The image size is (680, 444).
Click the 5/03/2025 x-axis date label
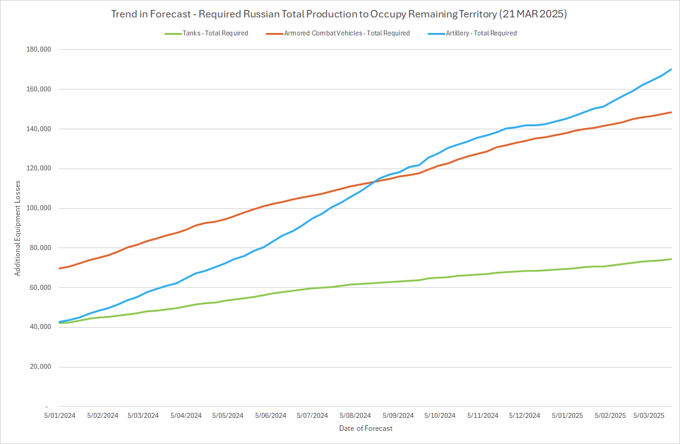[649, 415]
